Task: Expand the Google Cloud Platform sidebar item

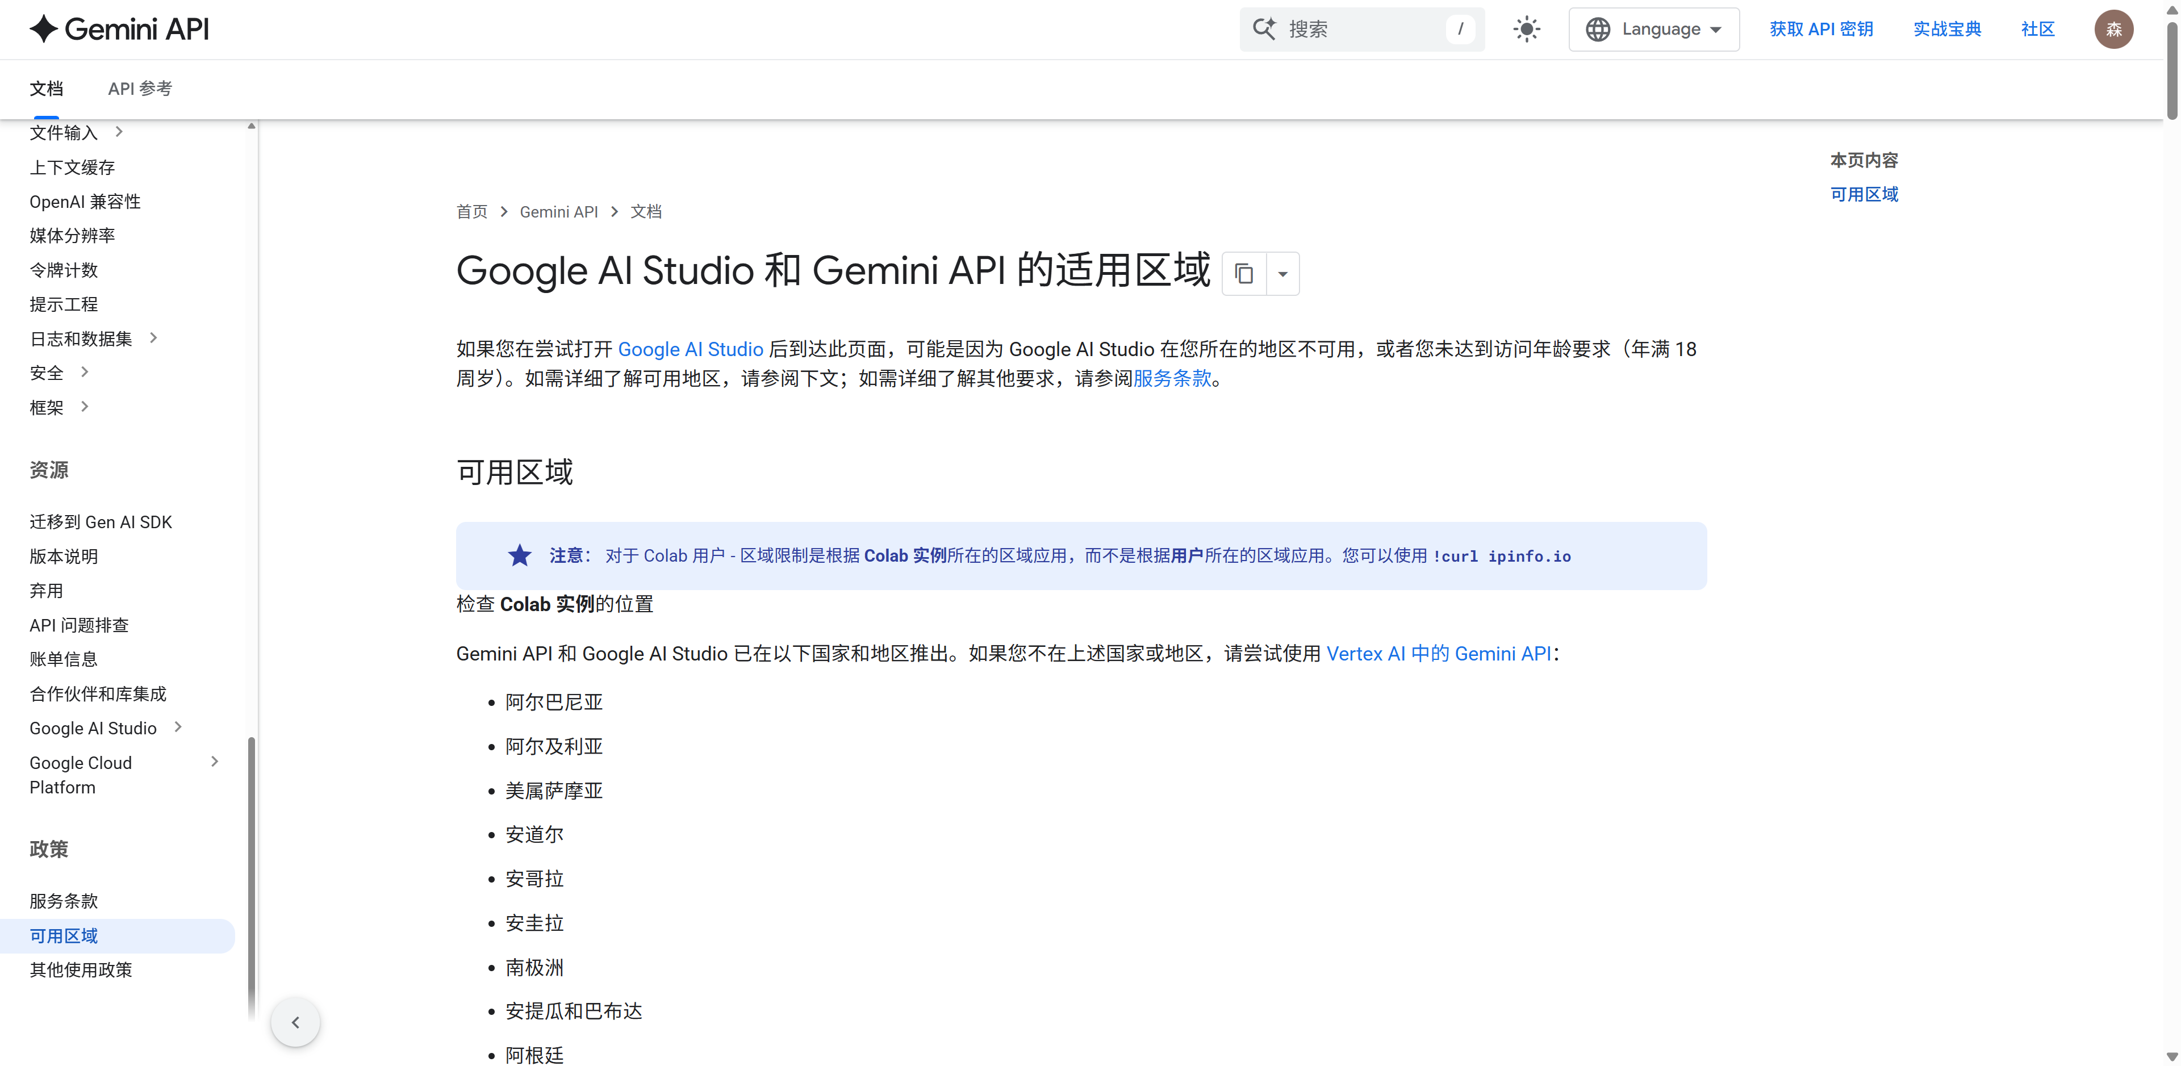Action: coord(214,762)
